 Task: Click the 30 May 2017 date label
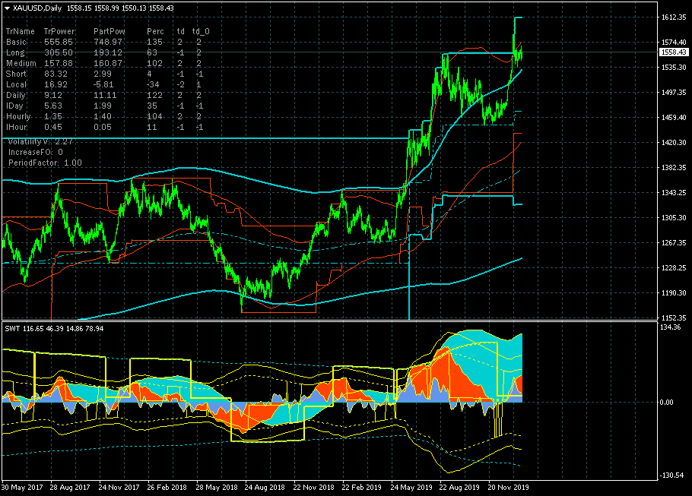point(21,486)
